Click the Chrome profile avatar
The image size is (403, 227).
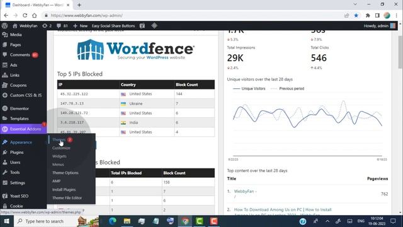(x=387, y=15)
